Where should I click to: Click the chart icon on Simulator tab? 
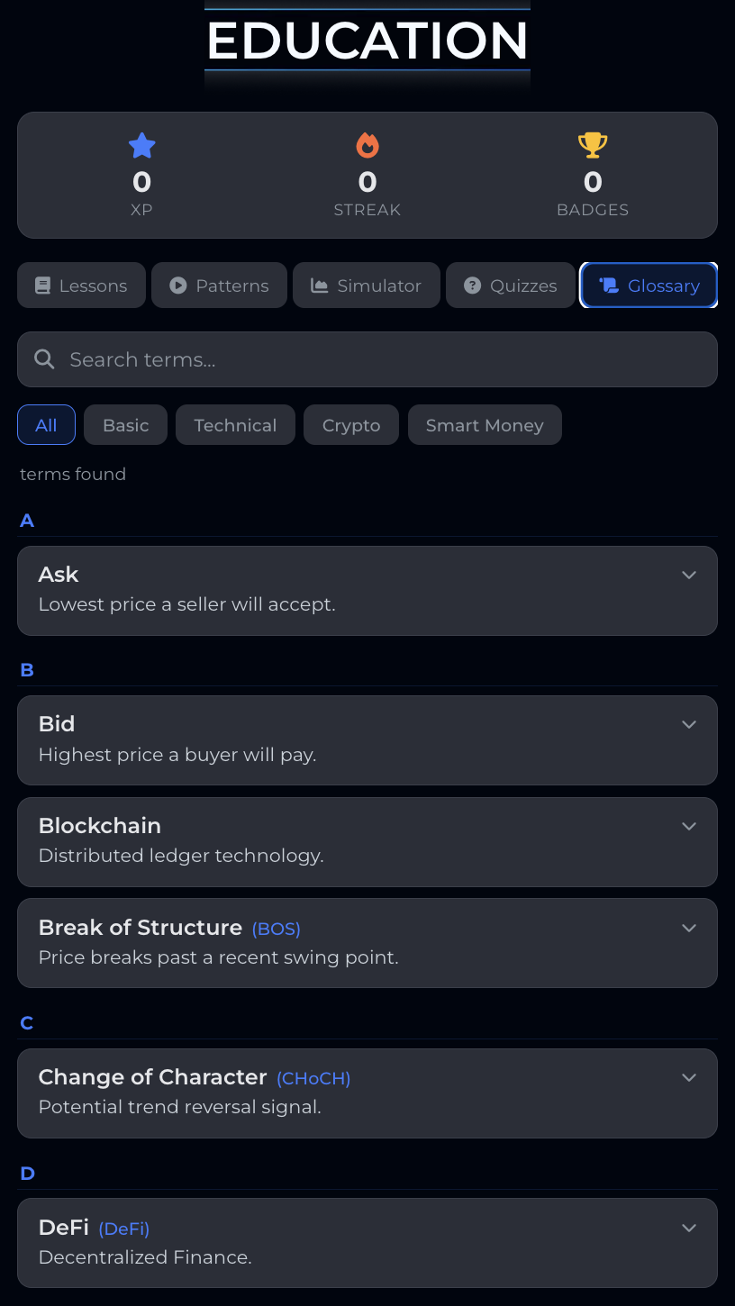[320, 286]
